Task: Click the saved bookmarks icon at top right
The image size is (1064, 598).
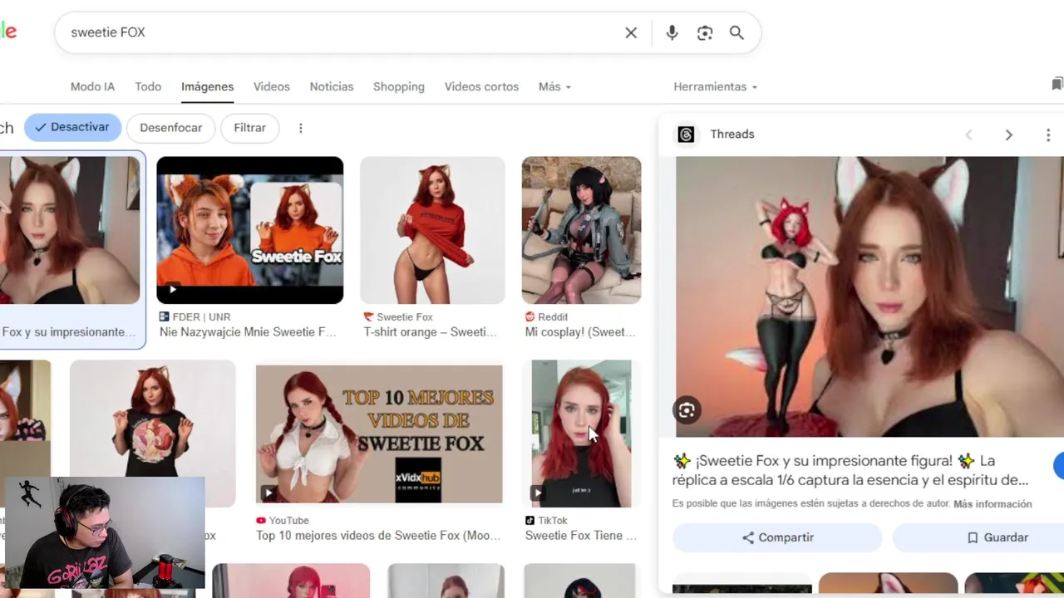Action: point(1057,84)
